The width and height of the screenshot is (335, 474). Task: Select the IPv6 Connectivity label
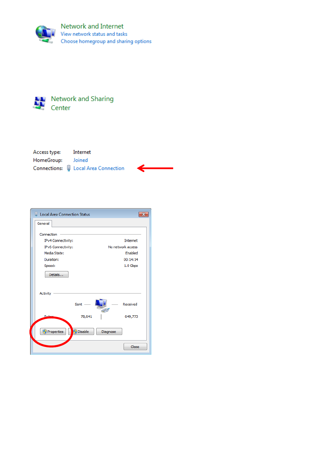click(x=59, y=247)
